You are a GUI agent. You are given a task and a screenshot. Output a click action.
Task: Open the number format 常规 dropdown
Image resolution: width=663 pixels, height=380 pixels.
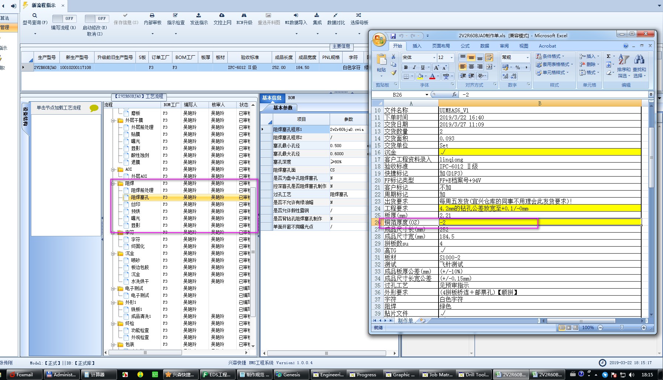click(527, 57)
